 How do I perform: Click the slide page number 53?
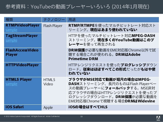[x=81, y=116]
